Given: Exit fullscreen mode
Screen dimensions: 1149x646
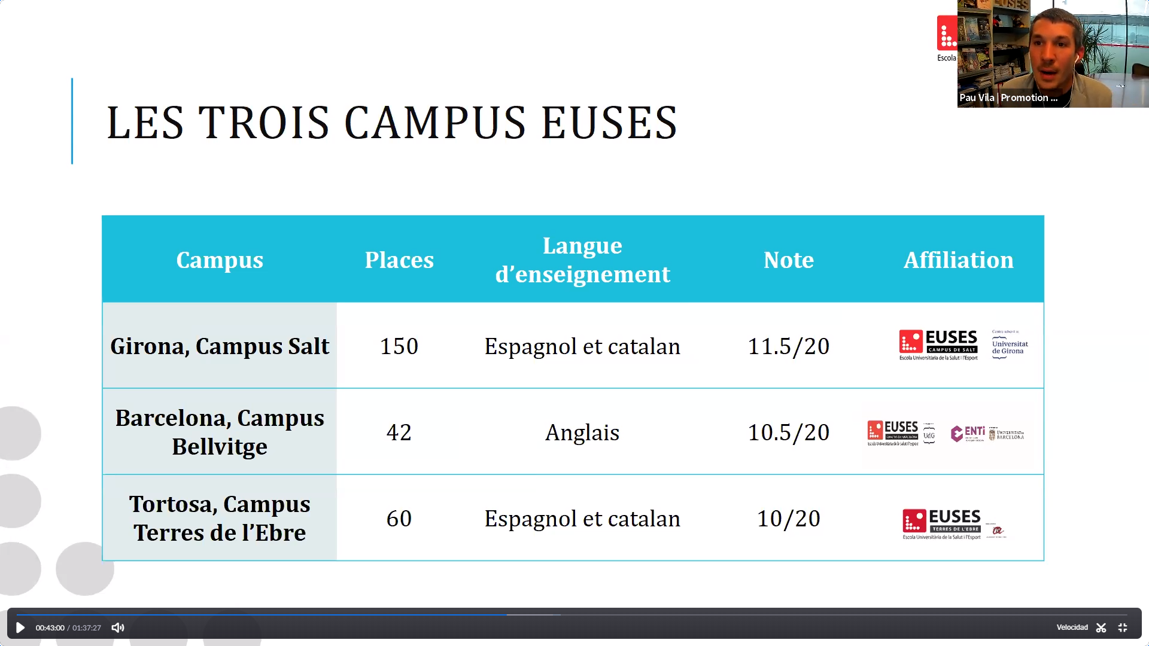Looking at the screenshot, I should (x=1123, y=627).
